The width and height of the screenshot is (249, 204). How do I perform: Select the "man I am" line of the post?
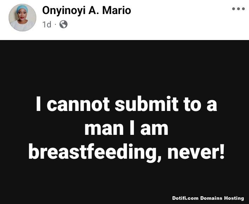[x=126, y=129]
